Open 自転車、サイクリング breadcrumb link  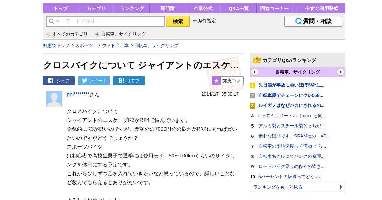(156, 45)
